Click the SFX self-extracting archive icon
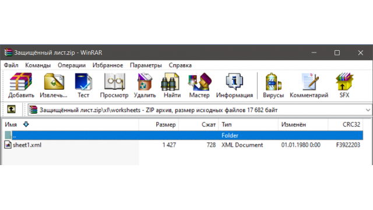 point(344,82)
